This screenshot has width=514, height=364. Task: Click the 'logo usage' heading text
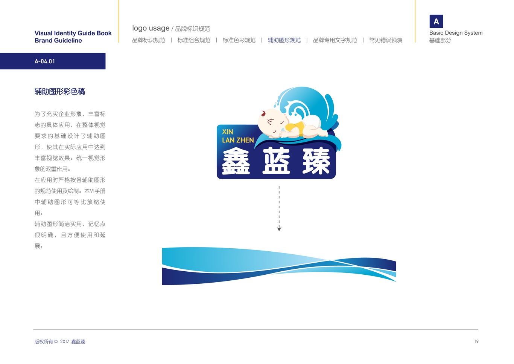151,28
